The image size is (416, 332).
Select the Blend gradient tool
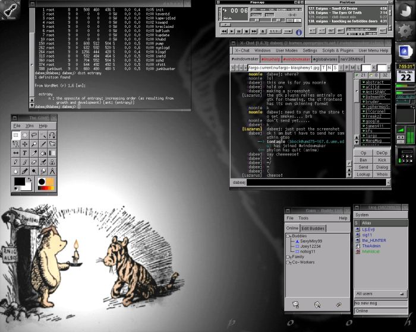52,153
